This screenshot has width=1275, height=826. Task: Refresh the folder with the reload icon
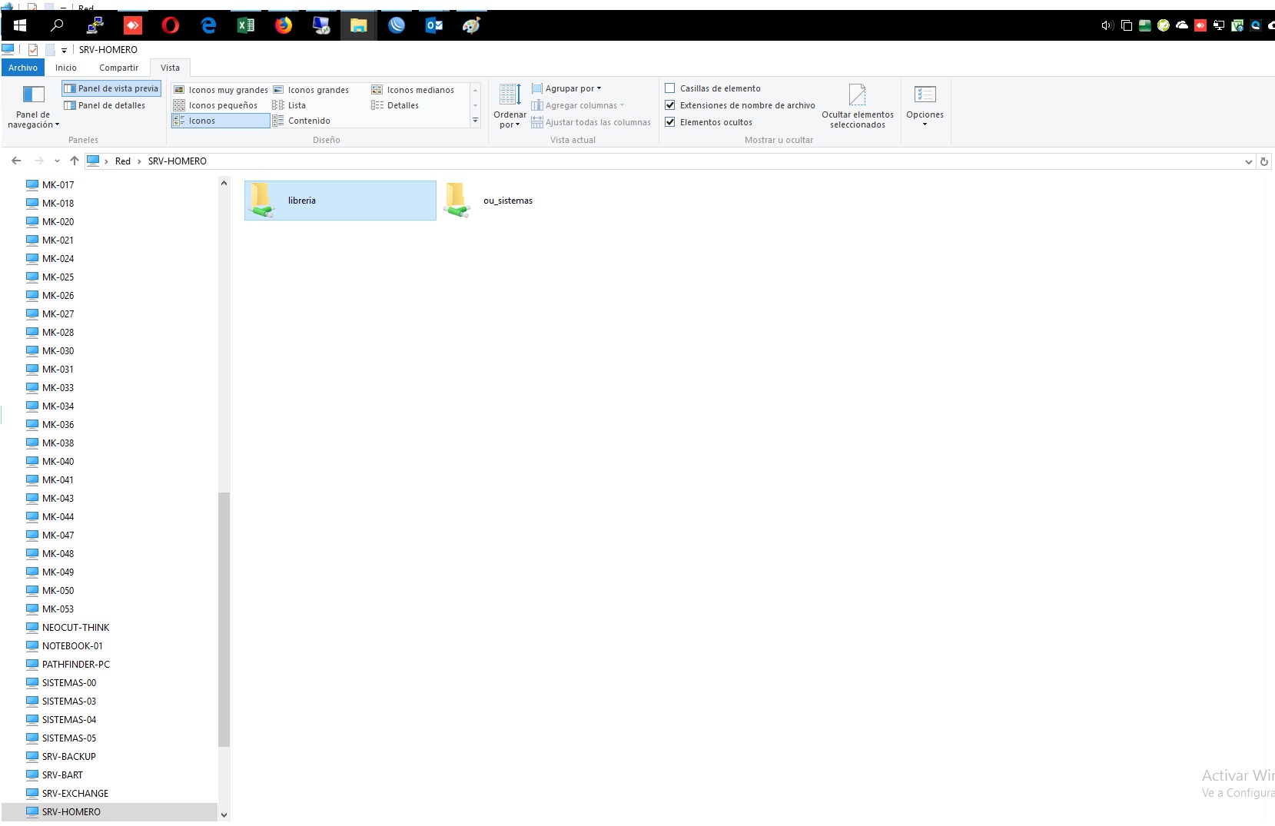tap(1263, 161)
